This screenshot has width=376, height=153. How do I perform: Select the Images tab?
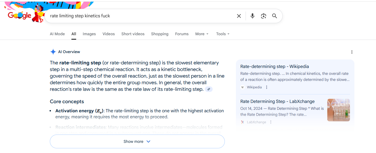point(89,34)
